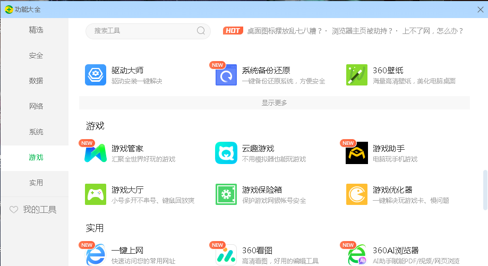Click the 云趣游戏 title text
This screenshot has height=266, width=488.
258,149
